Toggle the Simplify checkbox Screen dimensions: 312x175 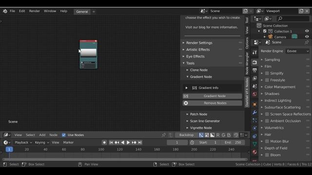coord(267,73)
